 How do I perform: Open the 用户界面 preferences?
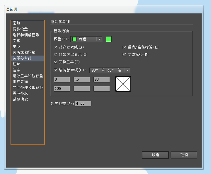[28, 82]
